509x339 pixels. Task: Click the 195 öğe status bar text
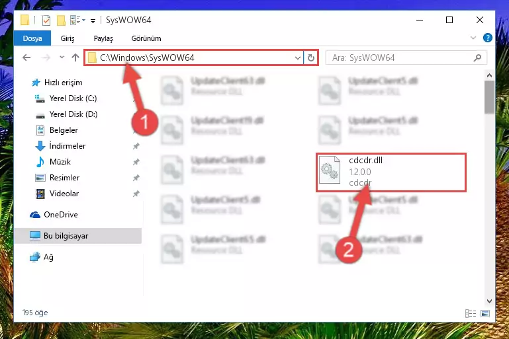coord(35,313)
